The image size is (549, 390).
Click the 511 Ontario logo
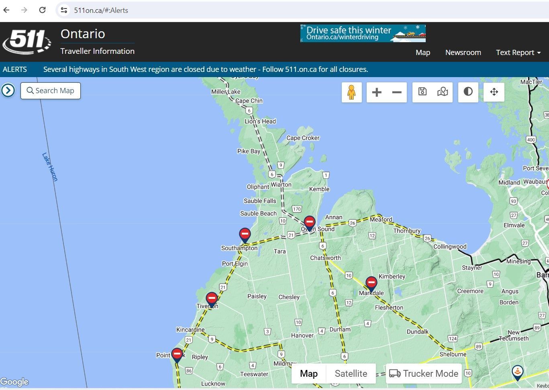(x=26, y=40)
